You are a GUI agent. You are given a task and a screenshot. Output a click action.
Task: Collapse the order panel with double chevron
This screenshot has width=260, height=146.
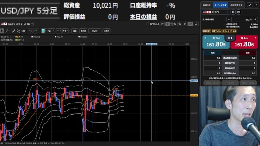point(256,5)
